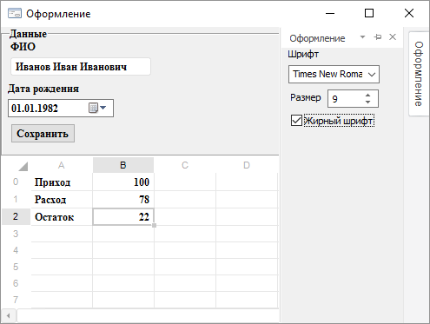
Task: Click the Сохранить button
Action: [x=43, y=134]
